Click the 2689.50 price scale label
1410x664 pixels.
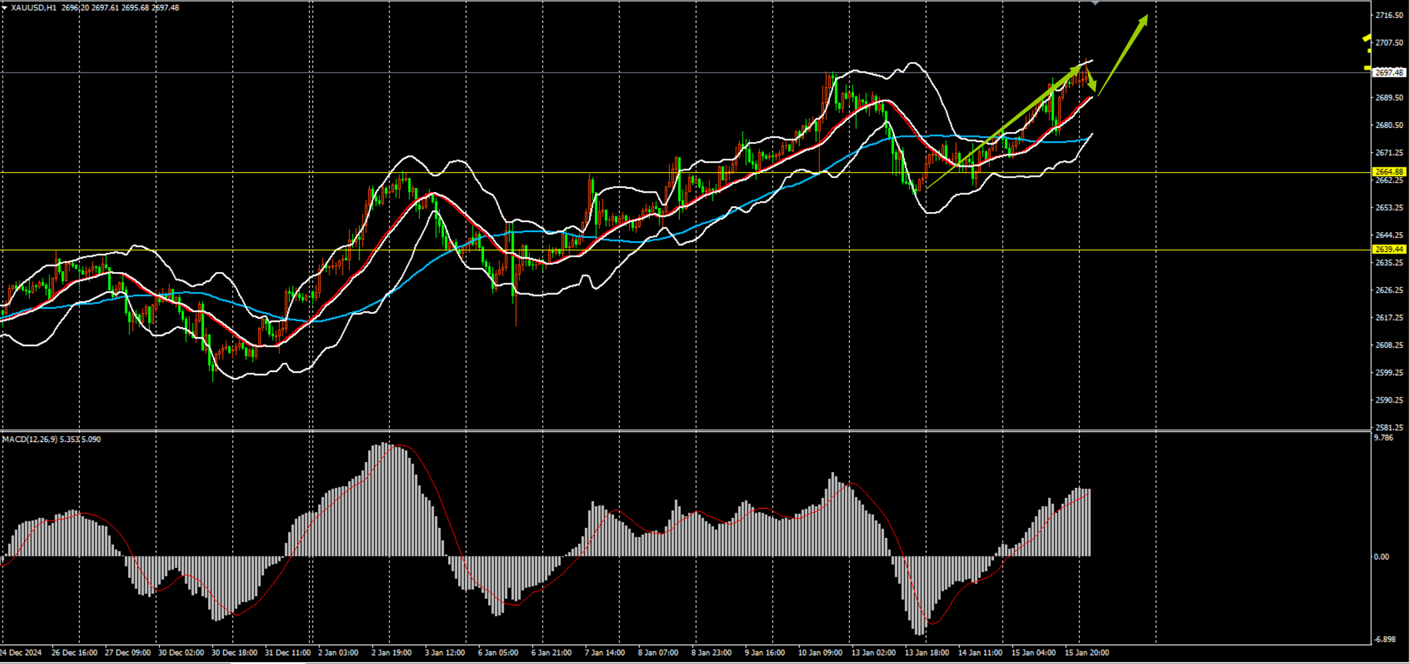click(x=1389, y=98)
